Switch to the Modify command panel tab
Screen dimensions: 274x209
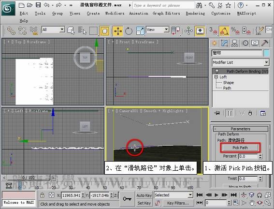pos(225,43)
